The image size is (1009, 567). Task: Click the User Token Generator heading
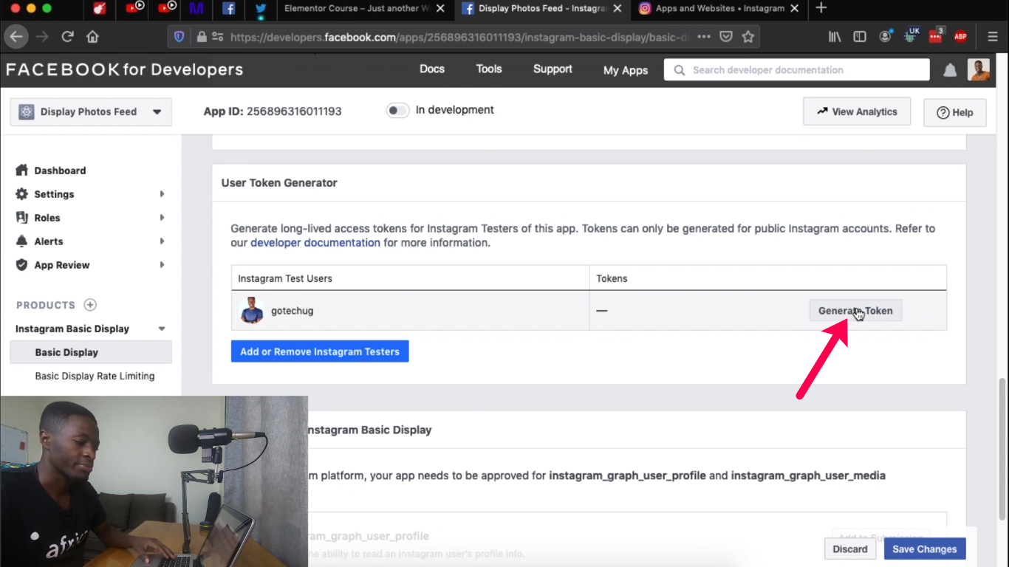tap(279, 183)
